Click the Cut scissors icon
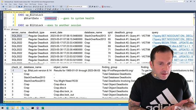The height and width of the screenshot is (110, 196). [46, 7]
